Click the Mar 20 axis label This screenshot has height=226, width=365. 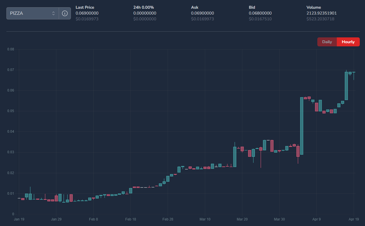click(x=242, y=219)
